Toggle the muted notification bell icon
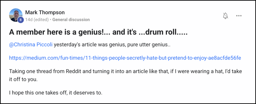This screenshot has height=104, width=256. pyautogui.click(x=225, y=16)
